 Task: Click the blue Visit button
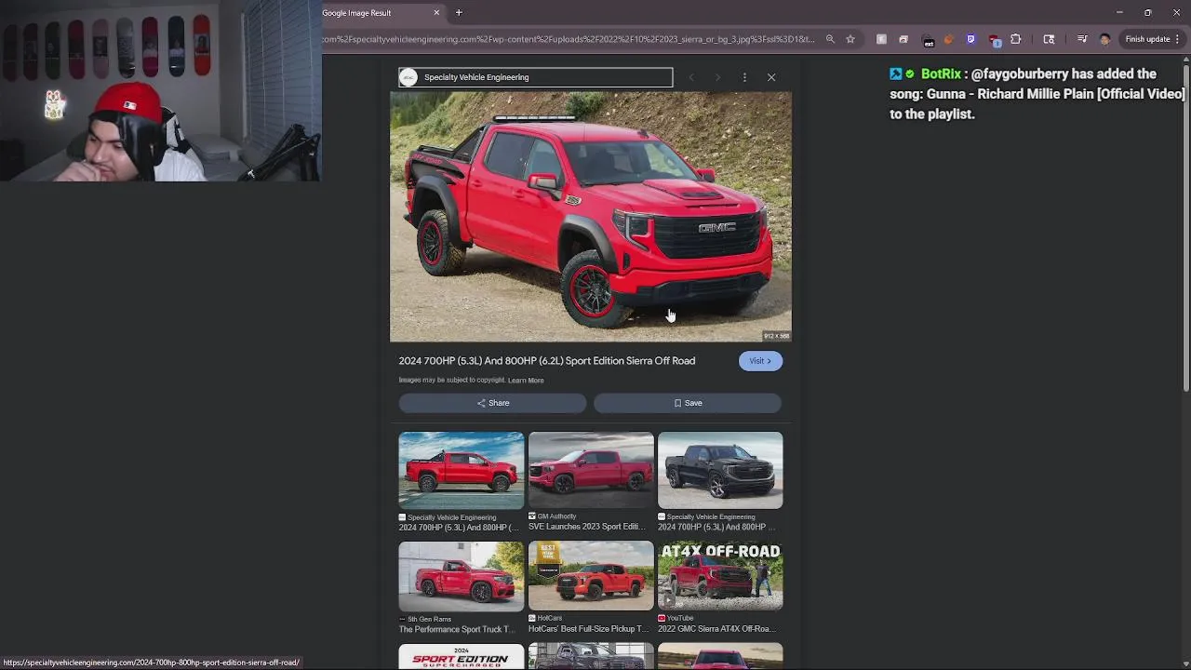[760, 361]
